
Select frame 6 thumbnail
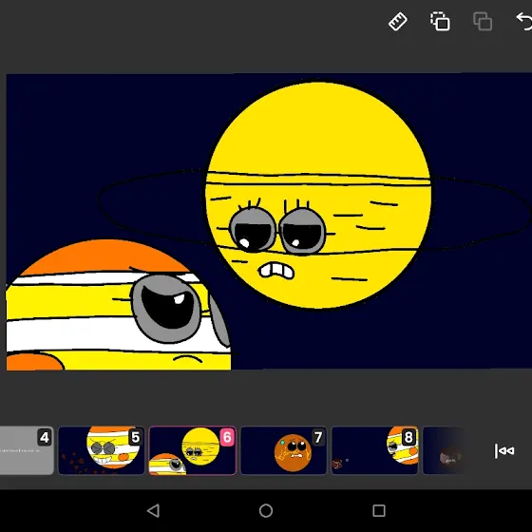192,450
